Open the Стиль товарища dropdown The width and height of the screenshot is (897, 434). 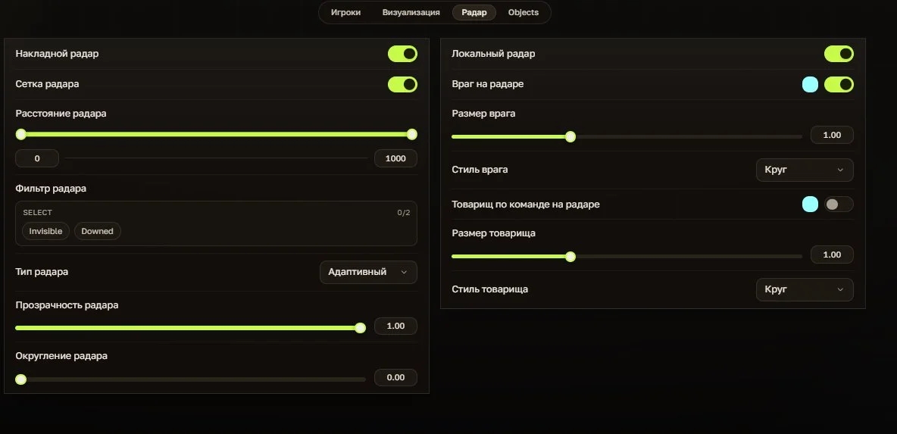tap(805, 289)
